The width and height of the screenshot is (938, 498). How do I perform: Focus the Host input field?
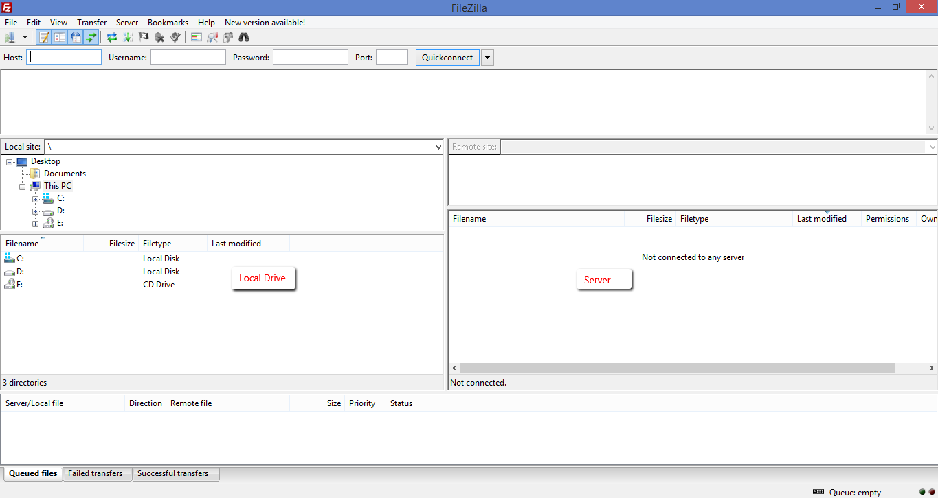64,58
